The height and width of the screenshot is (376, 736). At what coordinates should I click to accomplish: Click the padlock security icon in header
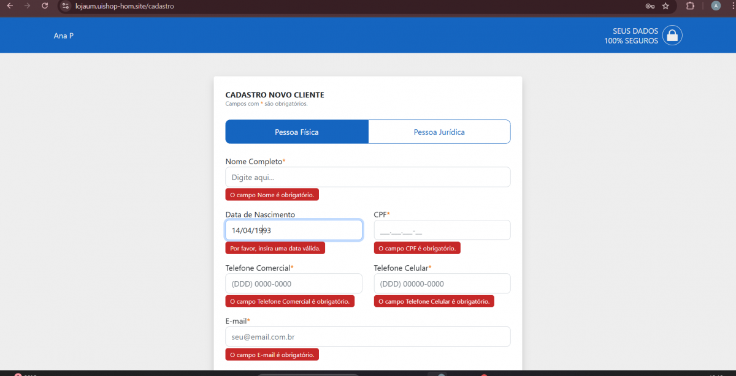point(672,36)
